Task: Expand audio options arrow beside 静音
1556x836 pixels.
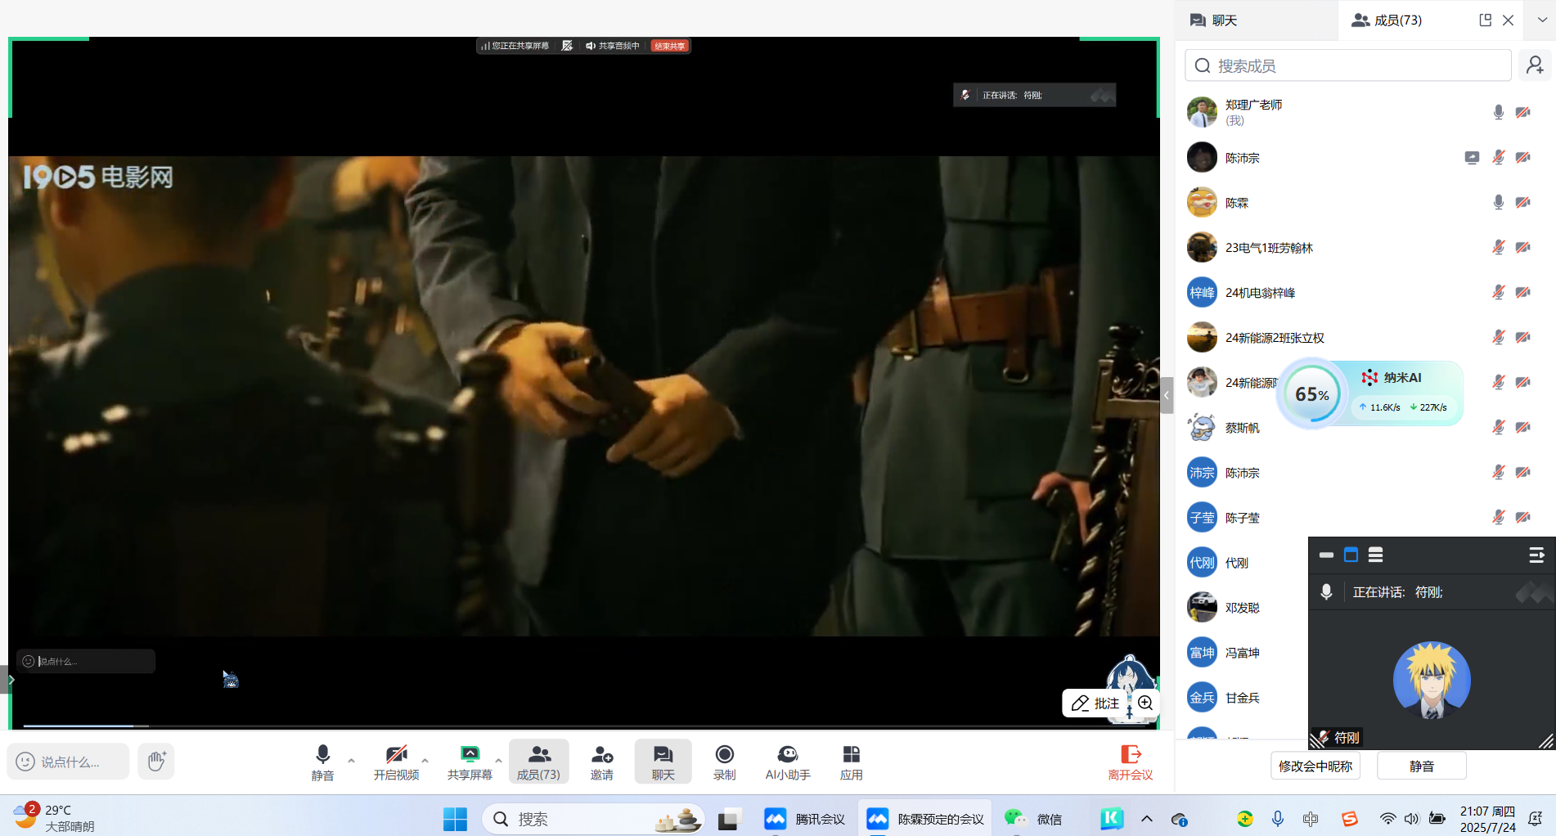Action: [x=351, y=760]
